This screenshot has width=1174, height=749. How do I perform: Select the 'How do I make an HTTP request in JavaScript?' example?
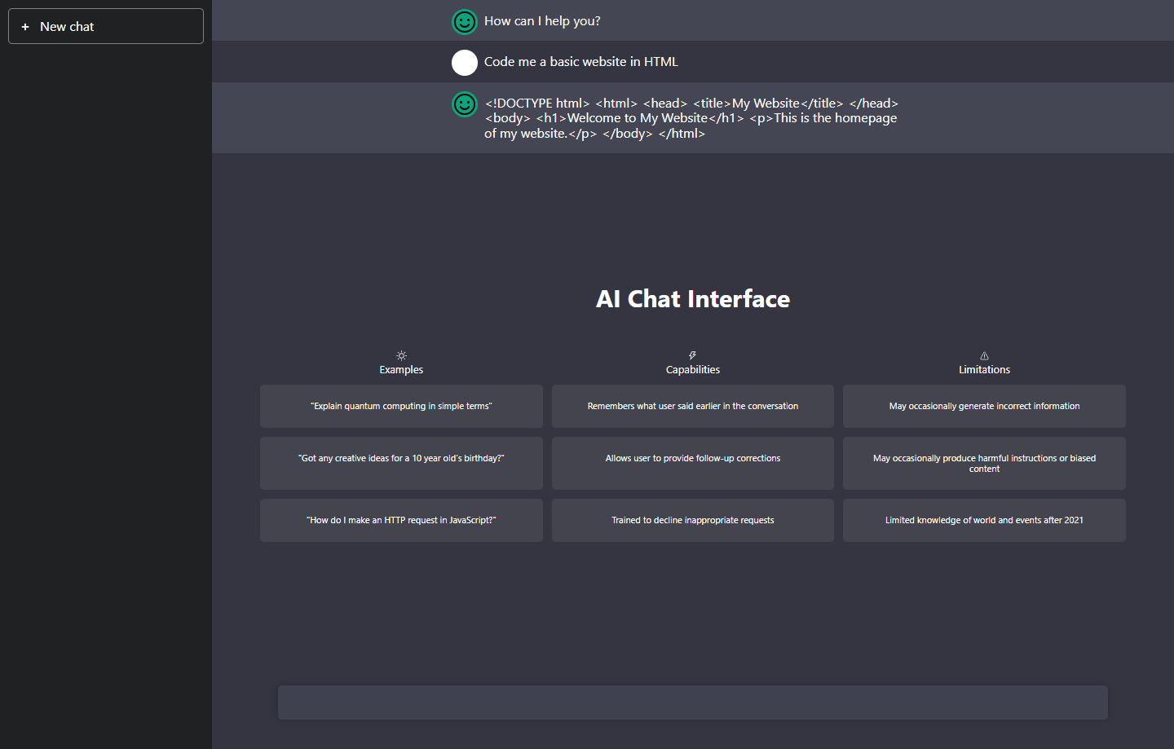(401, 520)
